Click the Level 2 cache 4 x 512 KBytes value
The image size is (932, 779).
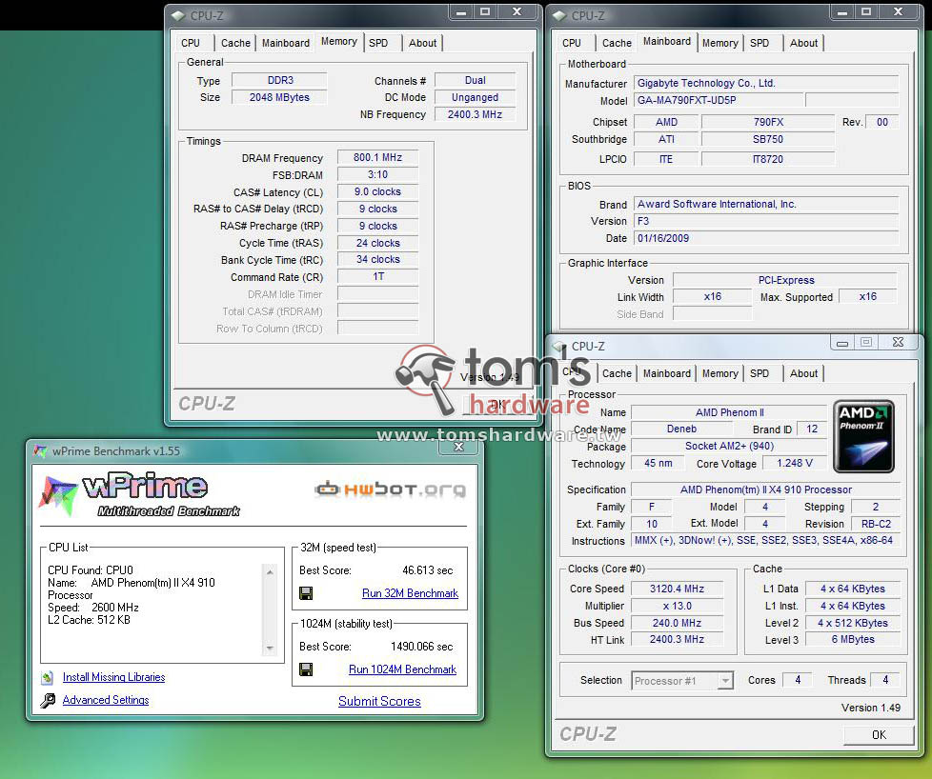tap(852, 623)
